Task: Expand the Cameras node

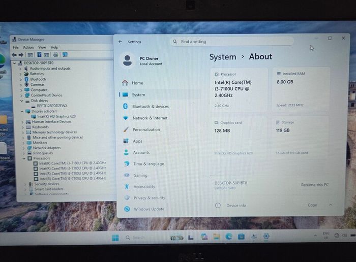Action: click(21, 84)
